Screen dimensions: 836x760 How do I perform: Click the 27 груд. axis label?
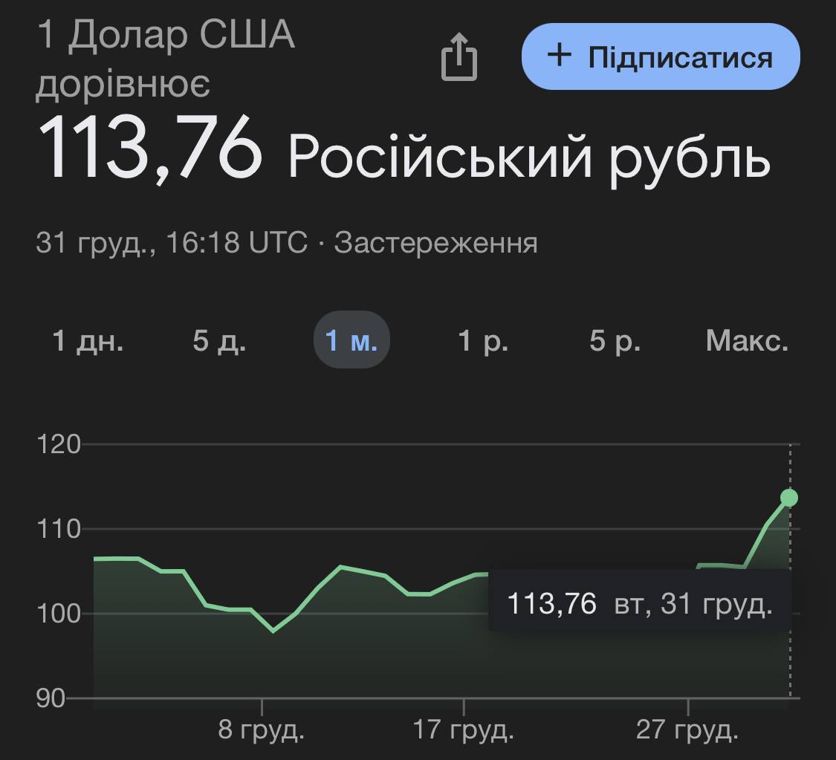[687, 730]
